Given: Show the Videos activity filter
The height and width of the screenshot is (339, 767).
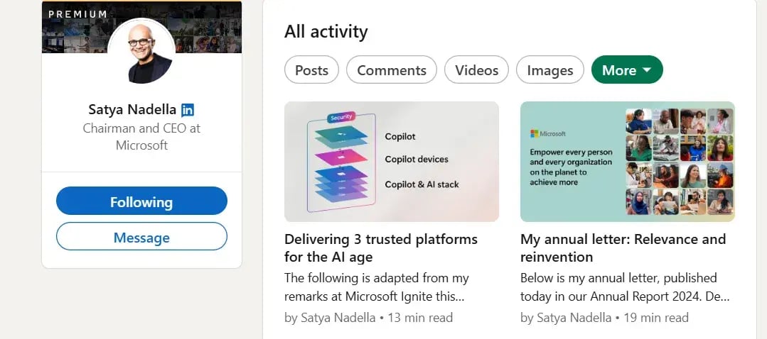Looking at the screenshot, I should point(476,70).
